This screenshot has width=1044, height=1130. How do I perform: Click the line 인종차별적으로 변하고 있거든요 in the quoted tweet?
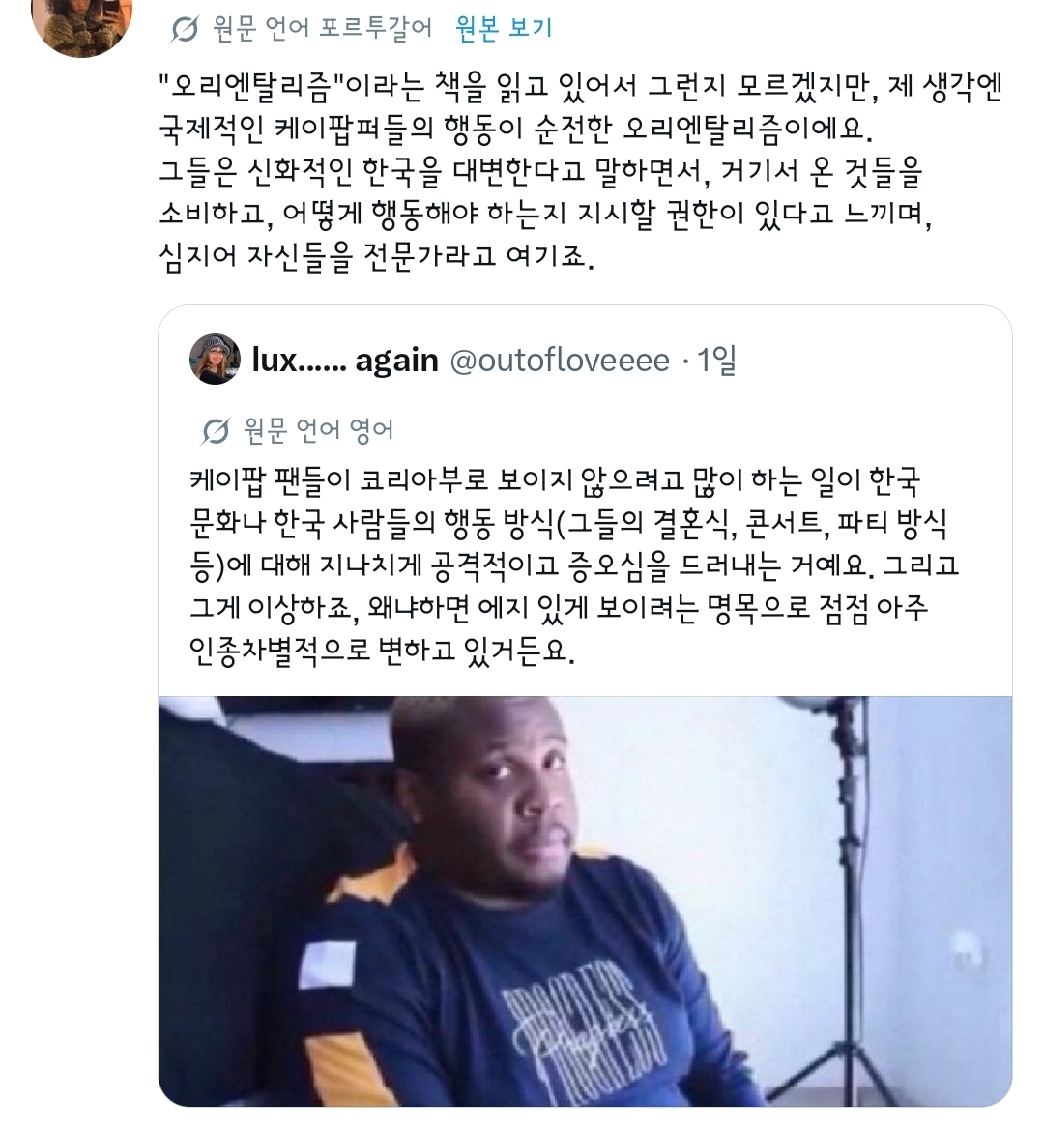[x=382, y=651]
